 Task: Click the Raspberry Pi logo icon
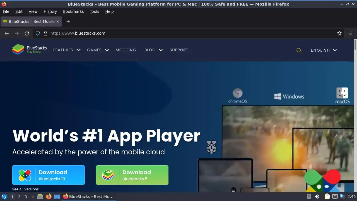click(211, 147)
